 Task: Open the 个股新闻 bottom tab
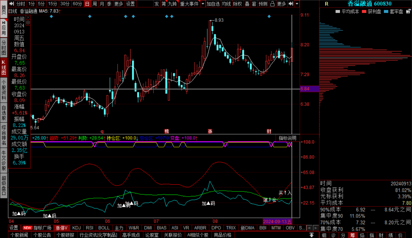(x=19, y=235)
